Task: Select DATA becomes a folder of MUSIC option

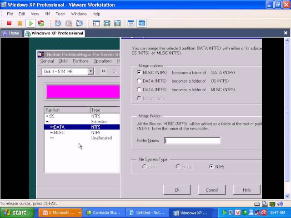Action: [x=139, y=89]
